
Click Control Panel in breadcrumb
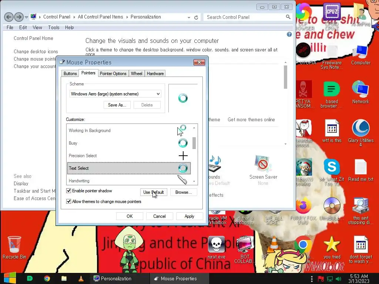coord(57,17)
